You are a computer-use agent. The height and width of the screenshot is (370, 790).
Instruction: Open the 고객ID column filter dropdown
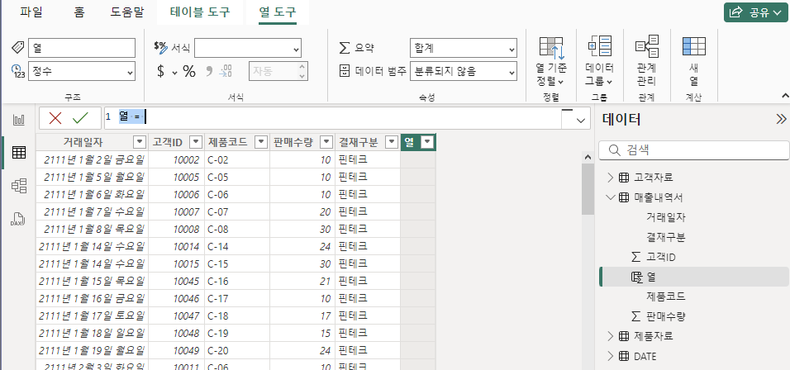click(x=196, y=142)
